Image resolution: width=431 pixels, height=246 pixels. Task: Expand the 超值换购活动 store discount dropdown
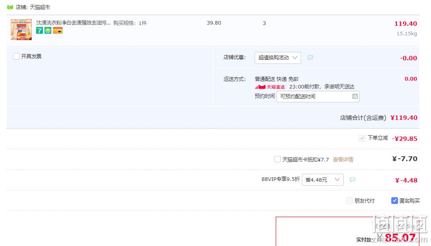pyautogui.click(x=278, y=58)
